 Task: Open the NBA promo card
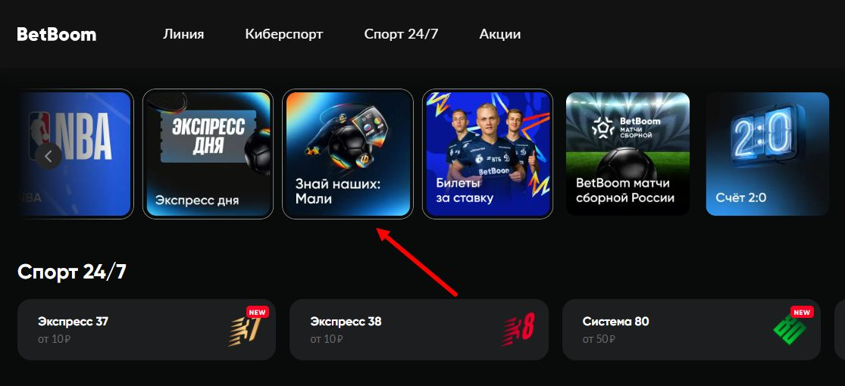[x=76, y=154]
